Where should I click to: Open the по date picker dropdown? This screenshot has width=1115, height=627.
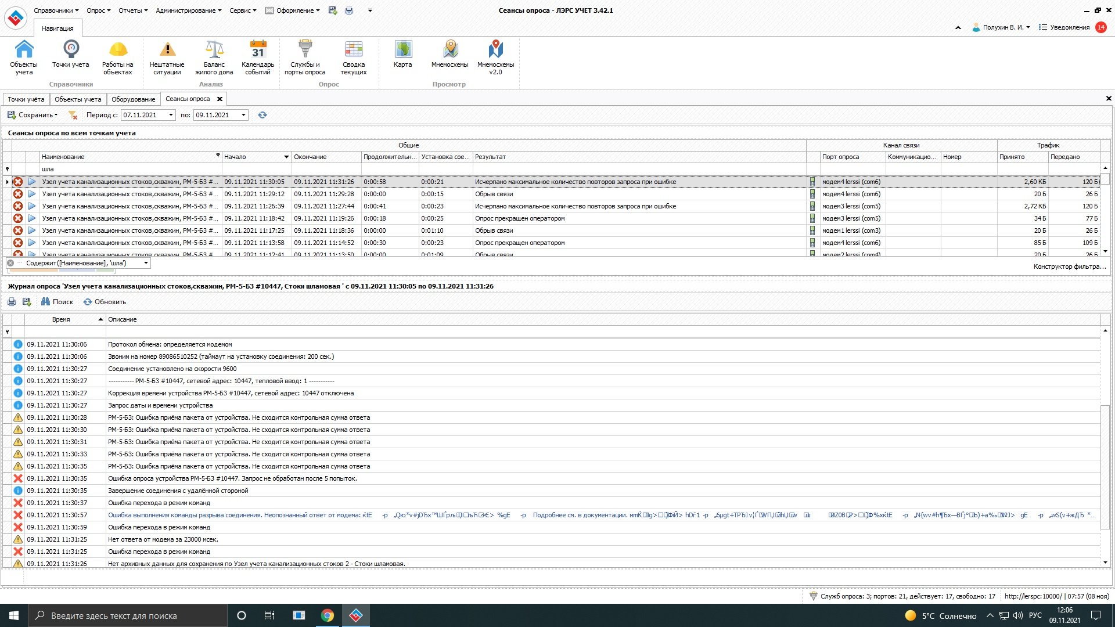click(x=243, y=115)
